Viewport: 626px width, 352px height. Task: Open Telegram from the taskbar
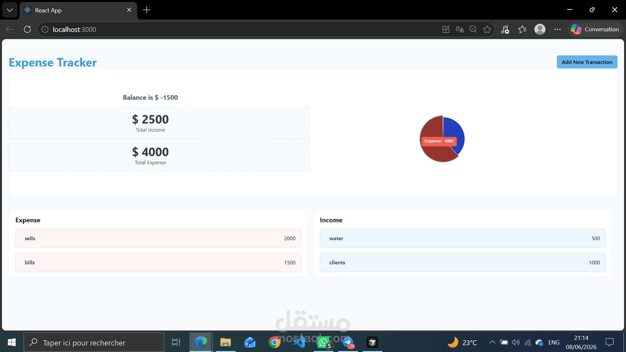pyautogui.click(x=348, y=342)
